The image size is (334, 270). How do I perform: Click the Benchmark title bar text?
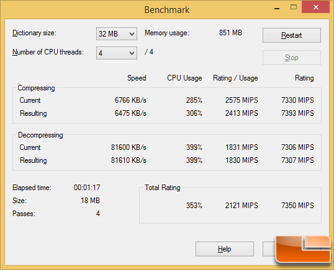(x=167, y=10)
